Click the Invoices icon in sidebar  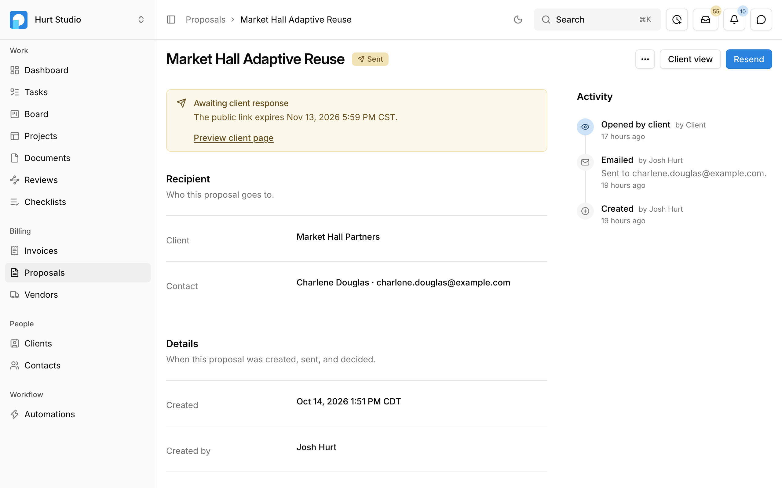coord(15,251)
